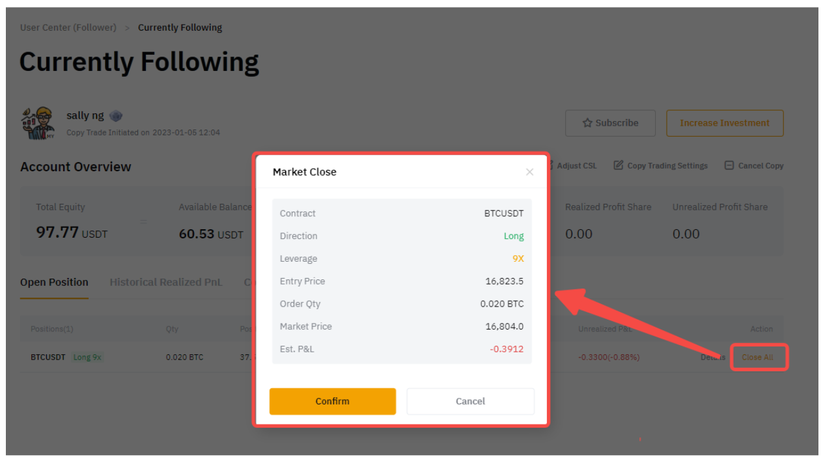The width and height of the screenshot is (823, 461).
Task: Click the Currently Following breadcrumb
Action: pos(180,27)
